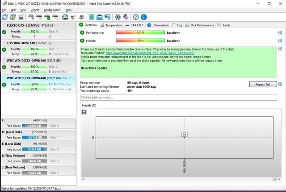Click the speaker sound icon in toolbar

coord(126,17)
